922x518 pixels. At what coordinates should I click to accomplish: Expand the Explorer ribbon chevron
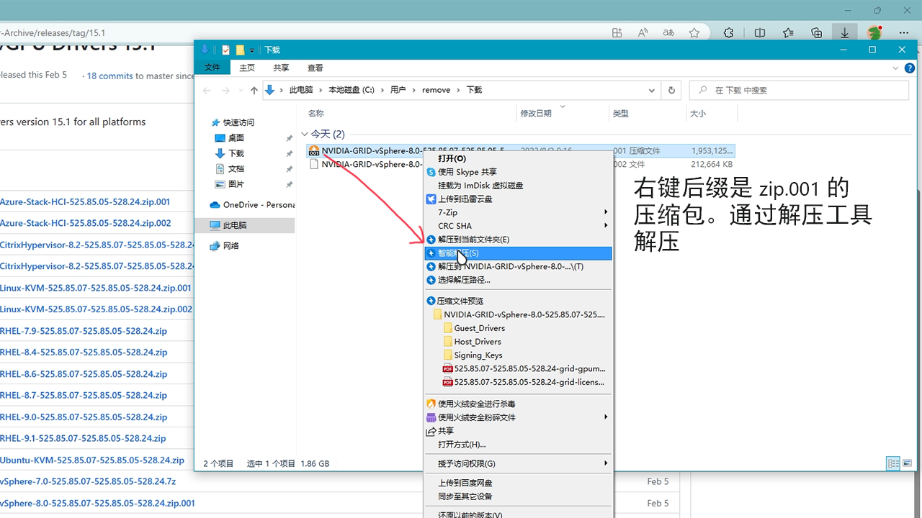point(894,68)
